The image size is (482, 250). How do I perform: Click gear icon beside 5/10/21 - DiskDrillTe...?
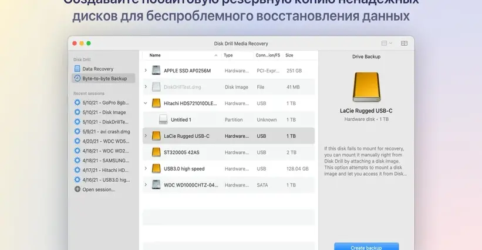(x=77, y=122)
